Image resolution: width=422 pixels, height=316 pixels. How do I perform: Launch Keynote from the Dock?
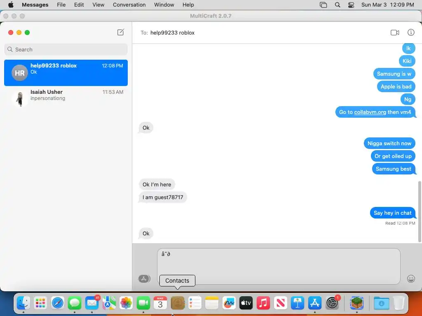tap(298, 303)
